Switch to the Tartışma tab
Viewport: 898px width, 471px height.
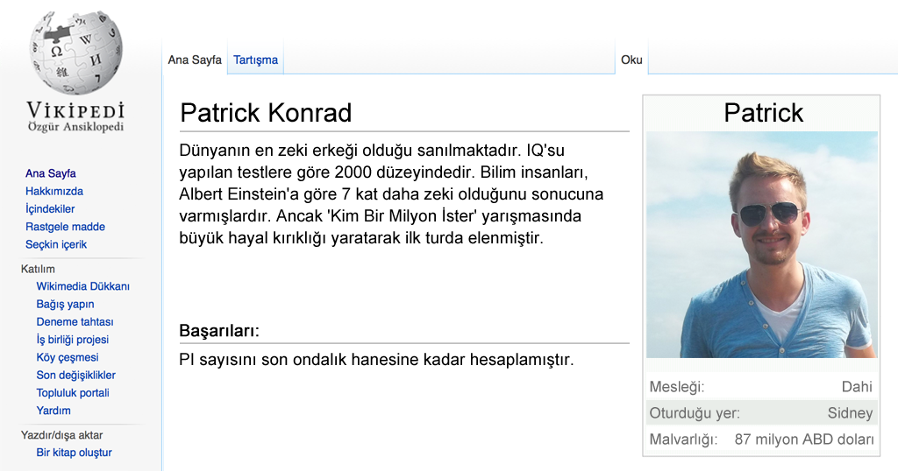pyautogui.click(x=255, y=60)
